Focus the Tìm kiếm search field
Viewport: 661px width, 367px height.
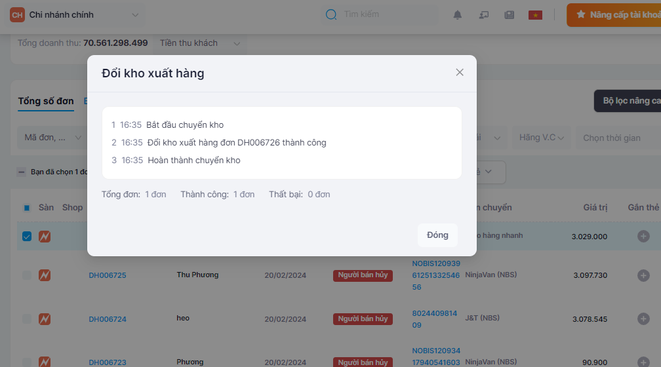click(x=387, y=14)
